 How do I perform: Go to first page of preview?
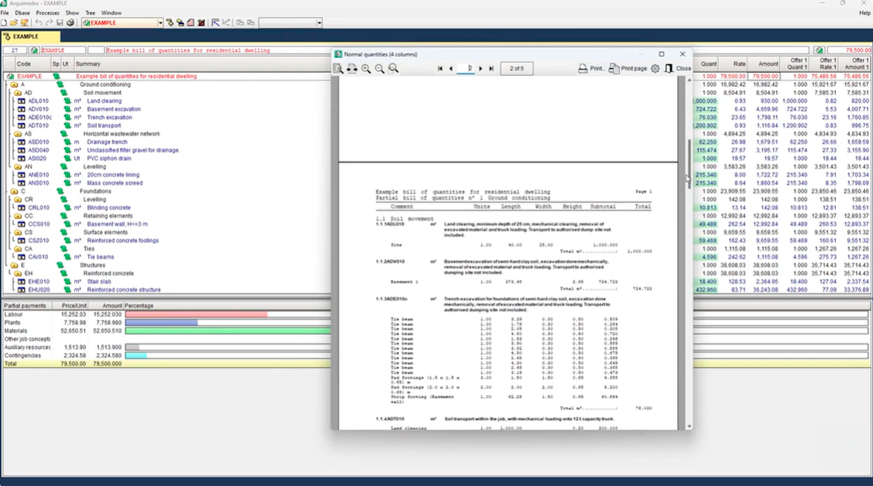[x=440, y=69]
